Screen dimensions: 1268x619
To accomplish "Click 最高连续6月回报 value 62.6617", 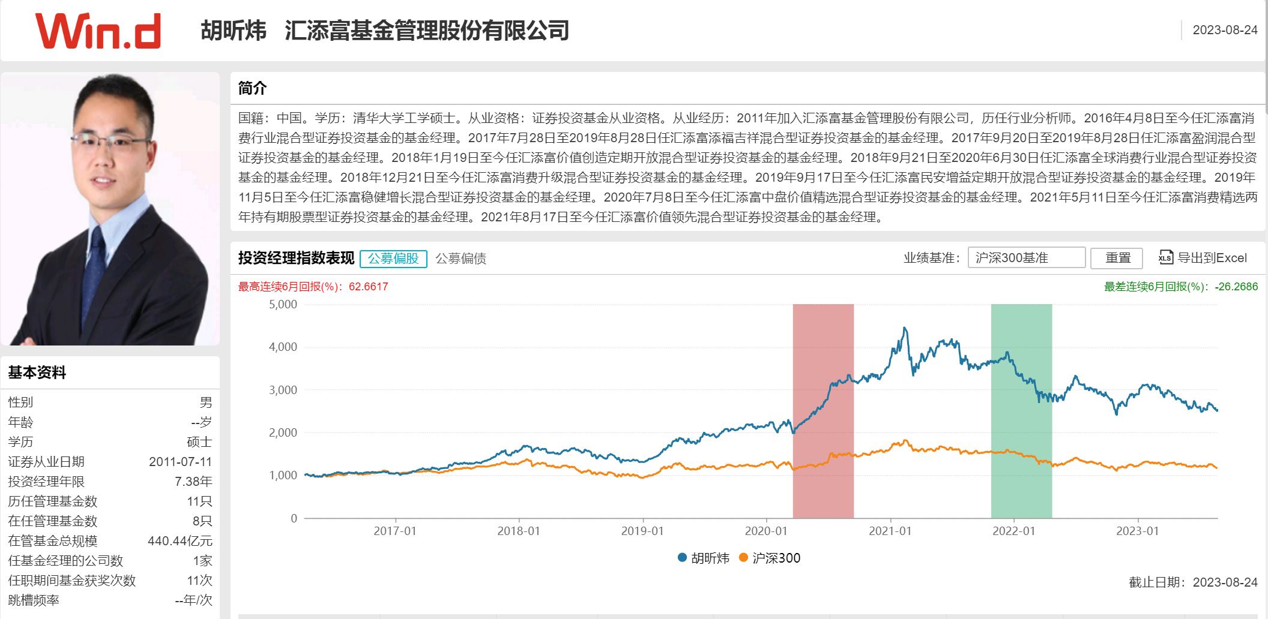I will (x=368, y=287).
